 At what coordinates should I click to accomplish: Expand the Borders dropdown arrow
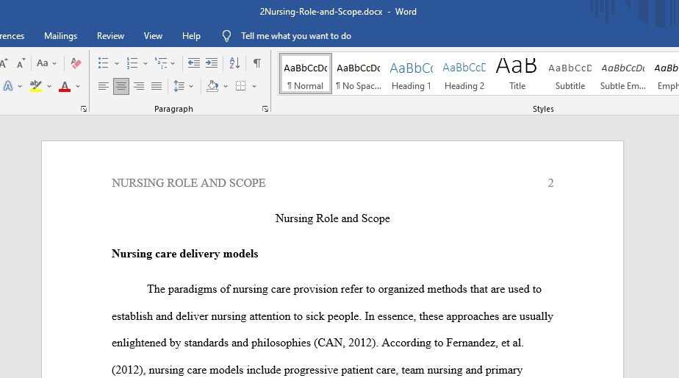pos(254,86)
